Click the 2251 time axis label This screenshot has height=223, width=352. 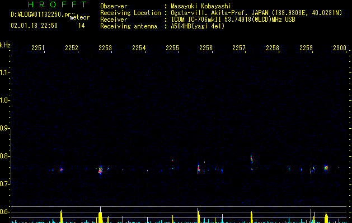tap(38, 47)
